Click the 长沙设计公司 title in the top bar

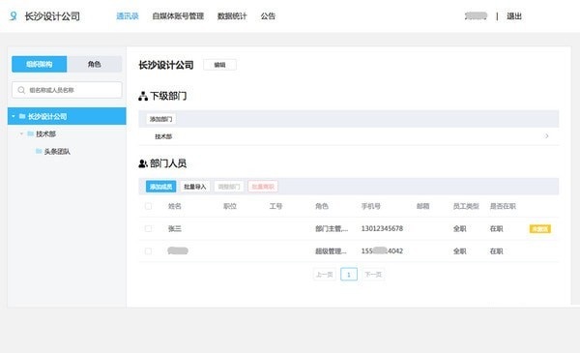click(x=52, y=15)
